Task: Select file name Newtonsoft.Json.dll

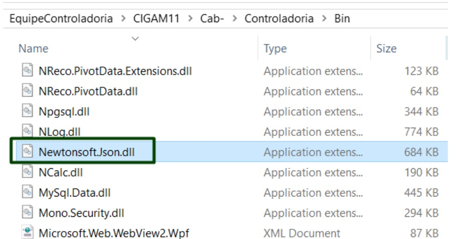Action: click(x=87, y=152)
